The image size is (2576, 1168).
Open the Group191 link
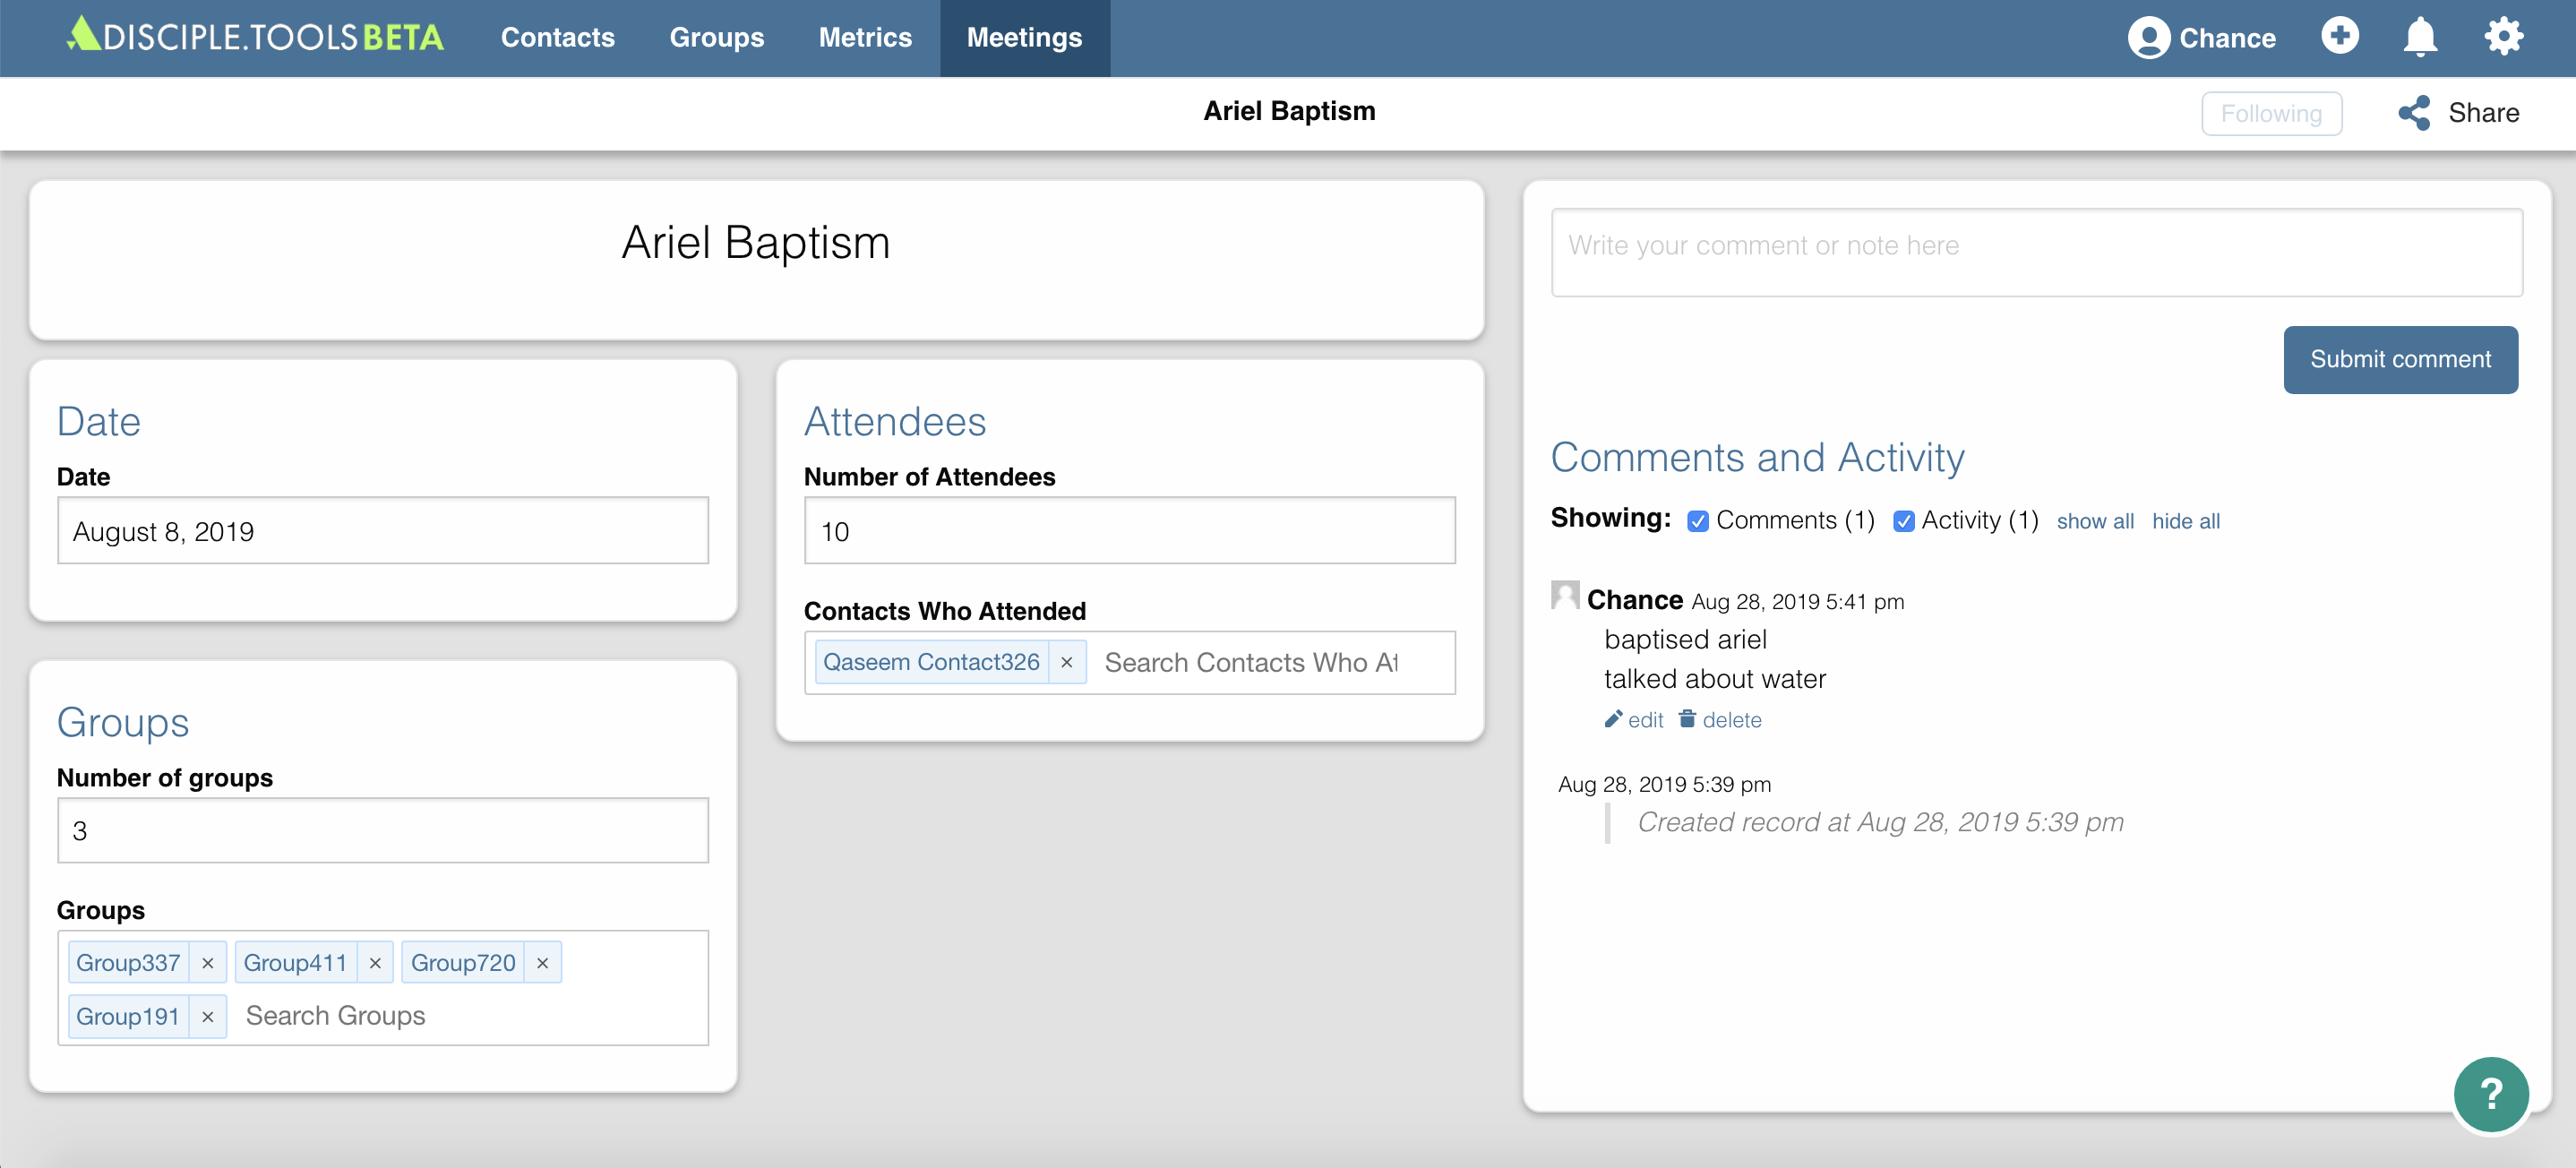click(128, 1017)
